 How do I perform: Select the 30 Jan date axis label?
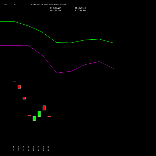click(13, 149)
